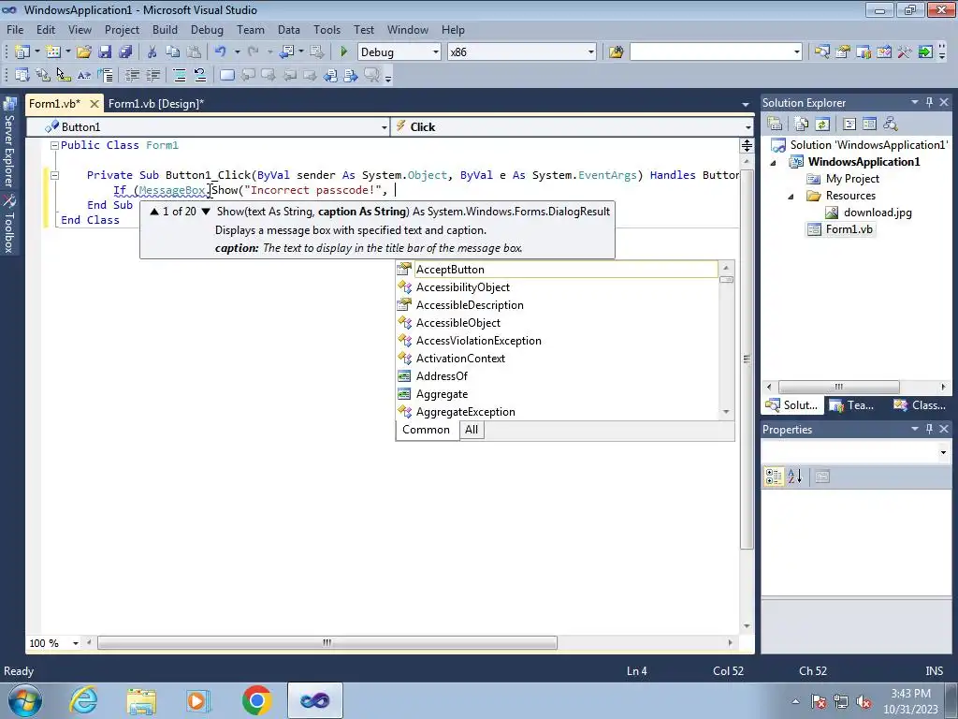Open the Properties object selector dropdown
The height and width of the screenshot is (719, 958).
tap(943, 452)
